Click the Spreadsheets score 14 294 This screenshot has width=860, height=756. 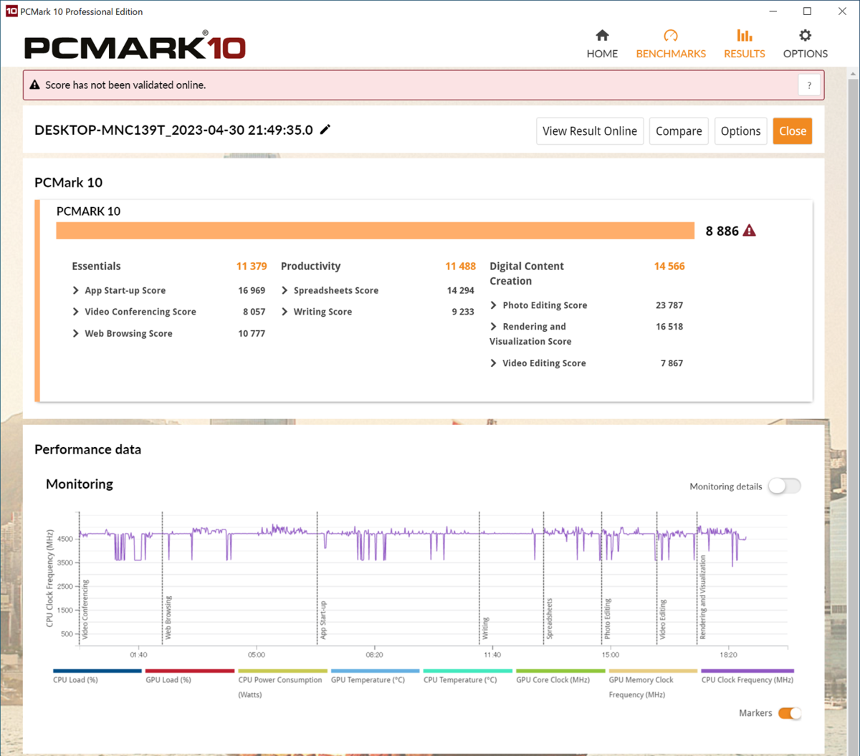460,290
